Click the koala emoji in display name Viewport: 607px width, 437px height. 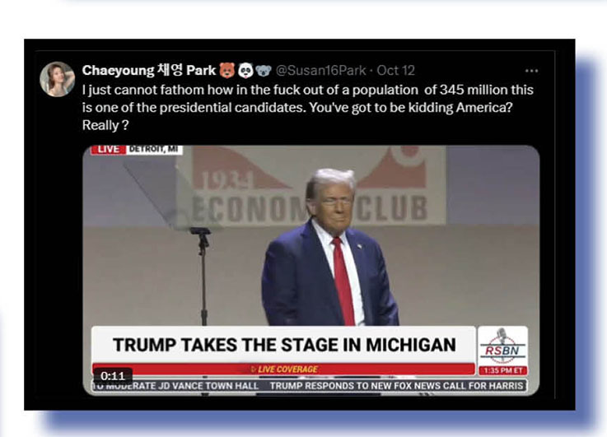(x=264, y=71)
